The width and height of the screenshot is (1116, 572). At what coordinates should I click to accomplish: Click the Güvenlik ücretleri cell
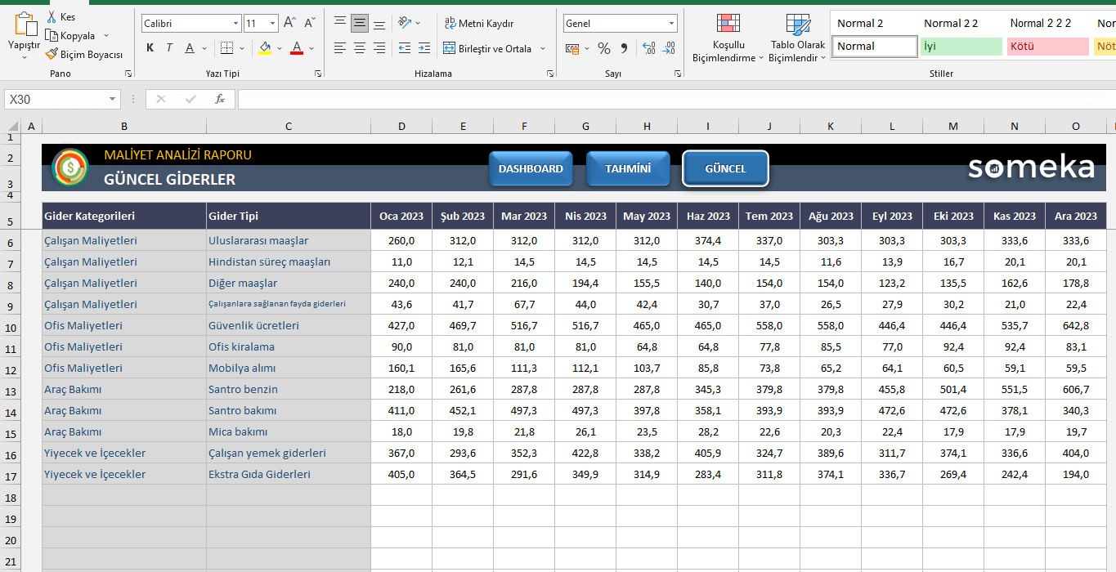pyautogui.click(x=288, y=325)
